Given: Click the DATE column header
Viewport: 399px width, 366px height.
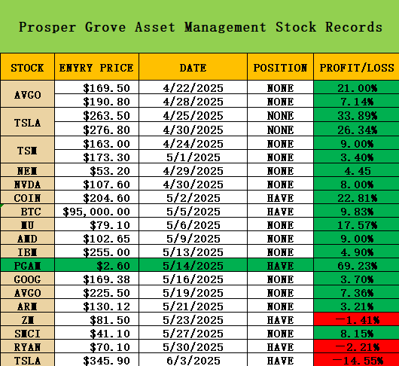Looking at the screenshot, I should [x=193, y=67].
